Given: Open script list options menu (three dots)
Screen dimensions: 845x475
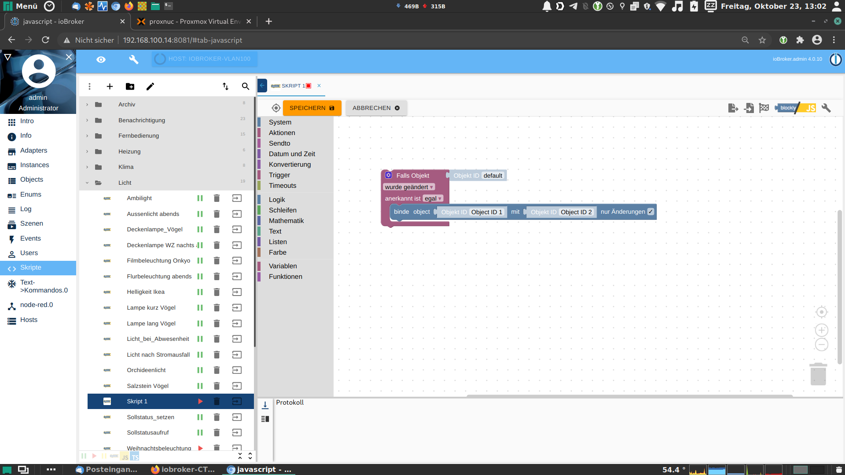Looking at the screenshot, I should 89,87.
